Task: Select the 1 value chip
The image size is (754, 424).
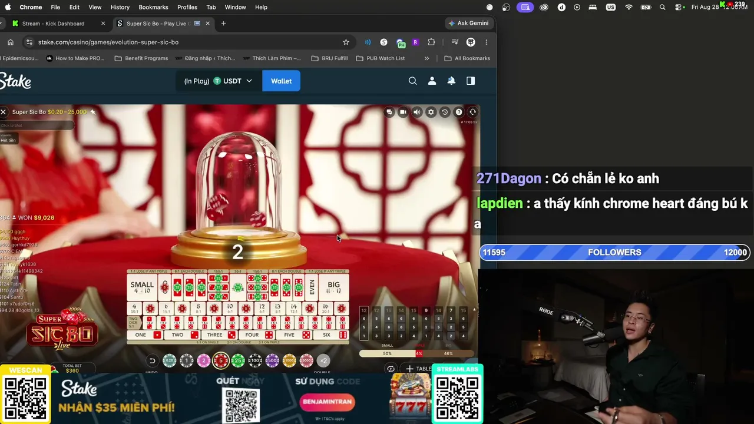Action: pyautogui.click(x=186, y=360)
